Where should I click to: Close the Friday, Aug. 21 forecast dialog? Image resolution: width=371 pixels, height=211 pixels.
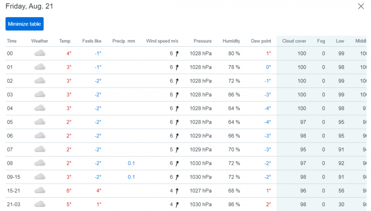361,6
